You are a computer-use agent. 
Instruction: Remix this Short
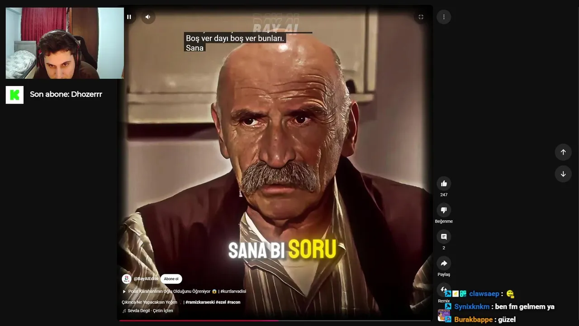444,290
